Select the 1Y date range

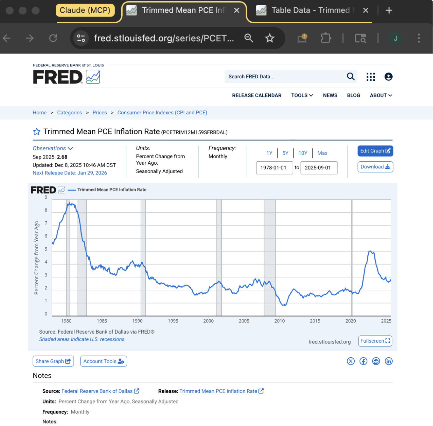point(269,153)
